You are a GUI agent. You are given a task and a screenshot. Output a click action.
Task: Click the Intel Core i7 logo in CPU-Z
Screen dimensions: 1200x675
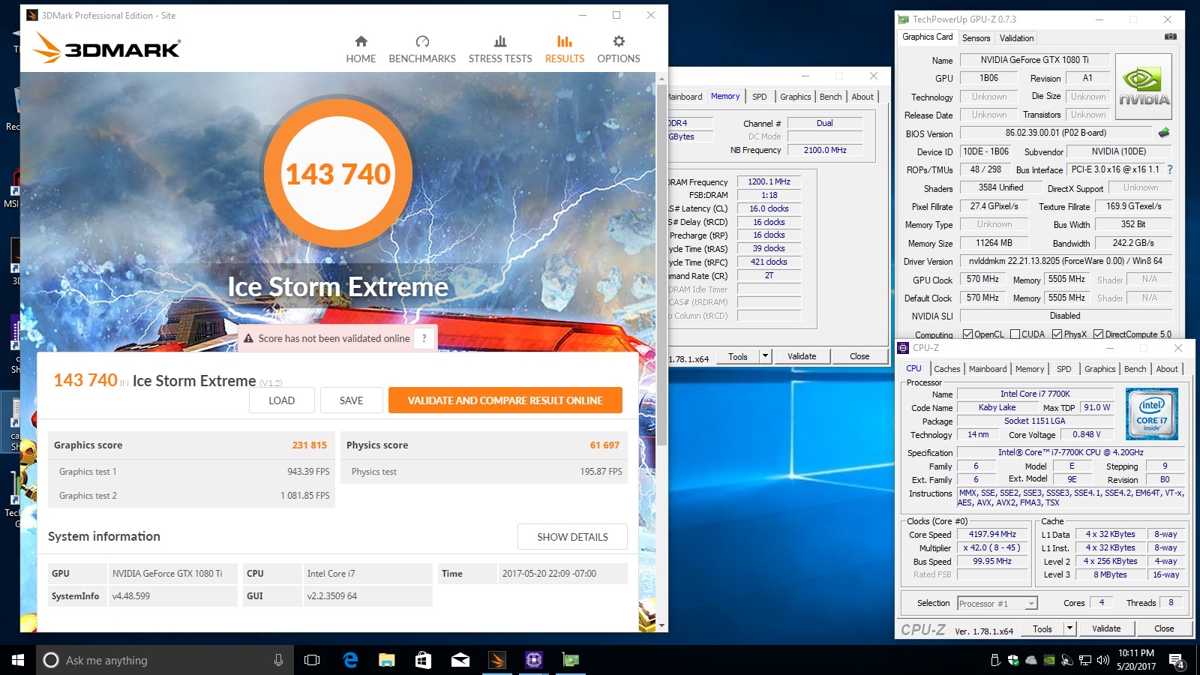tap(1152, 414)
